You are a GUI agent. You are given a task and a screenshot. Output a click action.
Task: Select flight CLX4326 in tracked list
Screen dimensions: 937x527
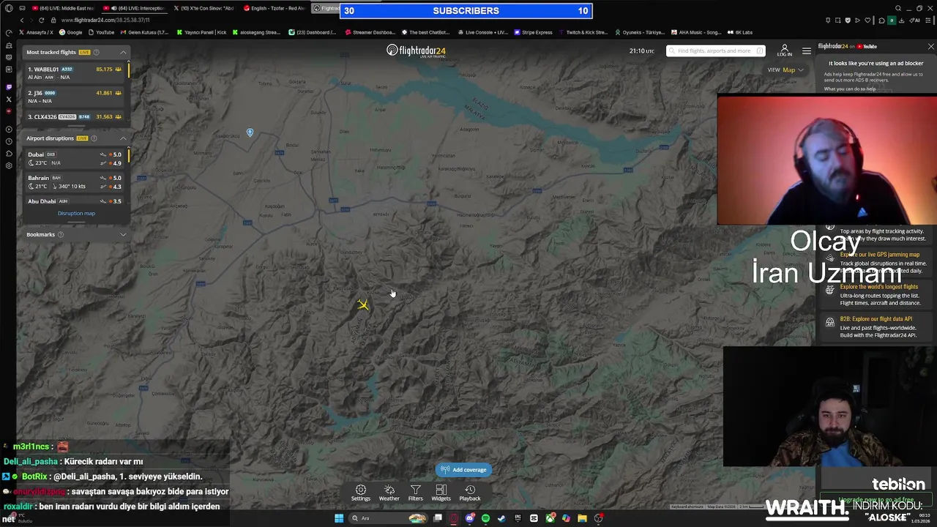[x=75, y=117]
